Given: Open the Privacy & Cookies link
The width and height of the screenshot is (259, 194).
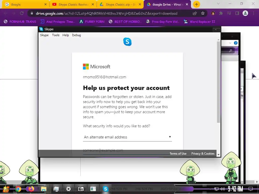Looking at the screenshot, I should pyautogui.click(x=203, y=154).
